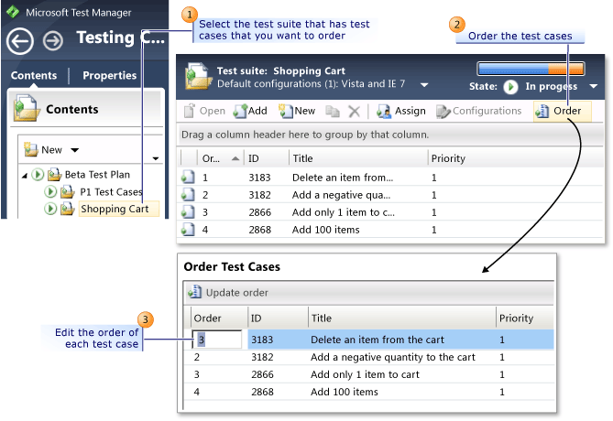This screenshot has width=613, height=421.
Task: Click the copy icon in the suite toolbar
Action: coord(333,112)
